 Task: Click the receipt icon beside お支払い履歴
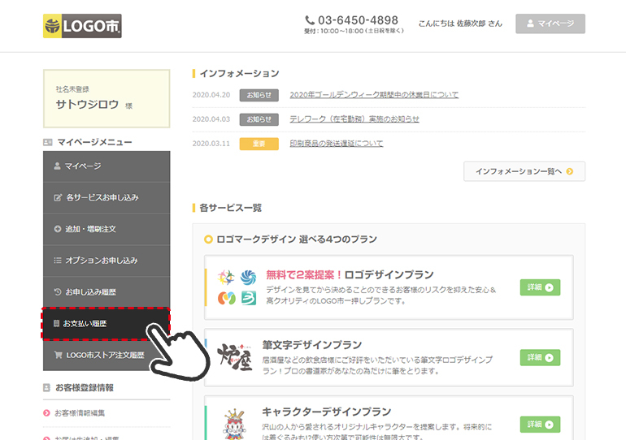click(x=56, y=323)
